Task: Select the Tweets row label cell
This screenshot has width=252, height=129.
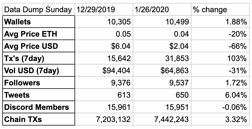Action: coord(39,95)
